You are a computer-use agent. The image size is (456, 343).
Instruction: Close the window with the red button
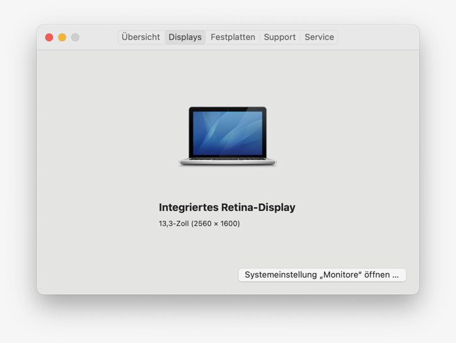pos(49,37)
